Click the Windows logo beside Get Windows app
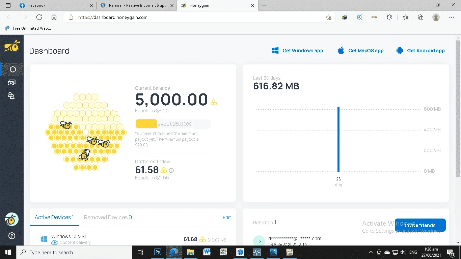Screen dimensions: 461x259 (275, 51)
